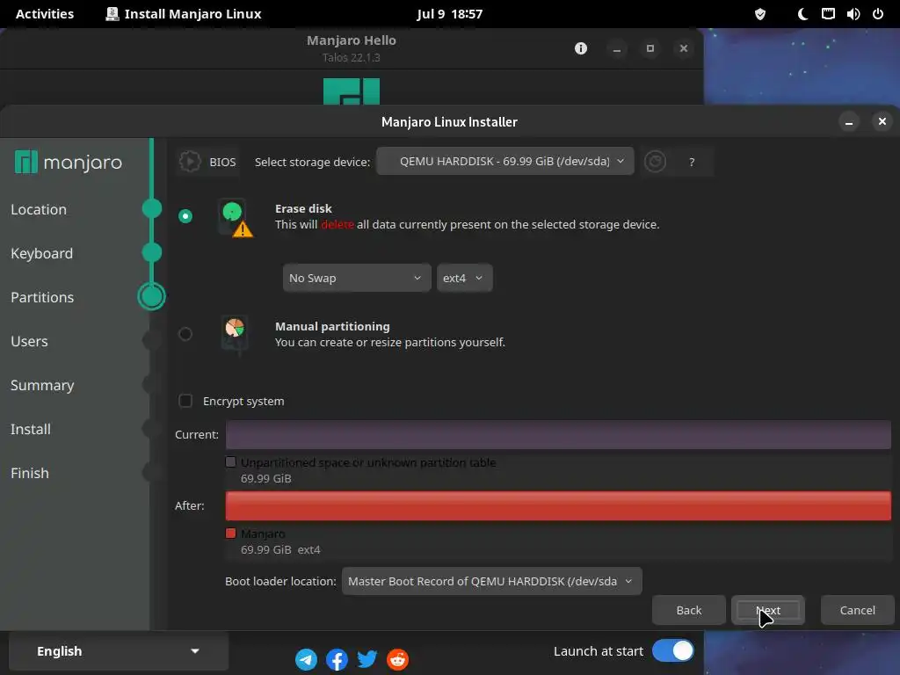This screenshot has width=900, height=675.
Task: Click the Erase disk warning drive icon
Action: 236,218
